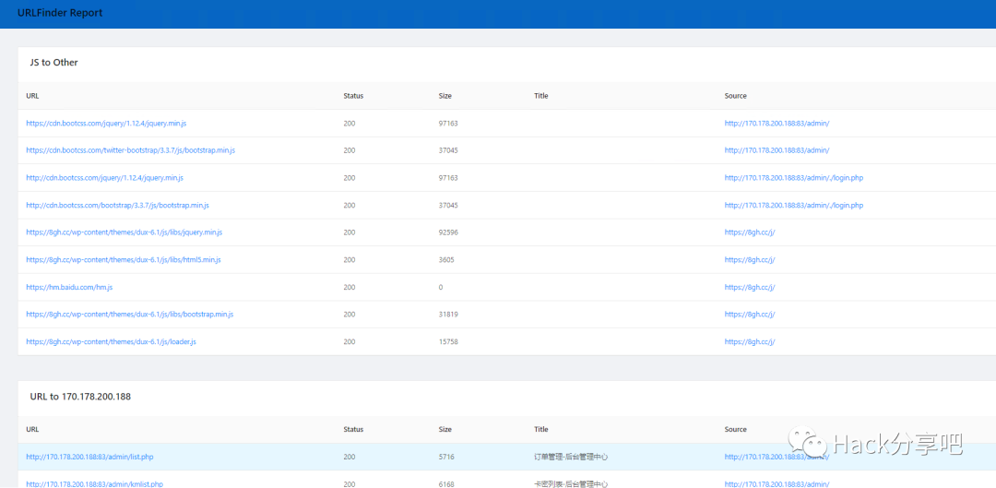Screen dimensions: 996x488
Task: Click the Status column header in JS to Other table
Action: [353, 96]
